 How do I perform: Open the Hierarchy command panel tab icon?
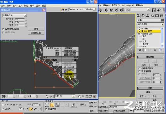[x=148, y=16]
